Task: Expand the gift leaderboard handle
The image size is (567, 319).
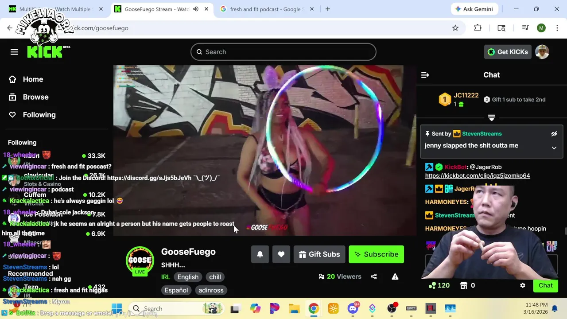Action: click(492, 117)
